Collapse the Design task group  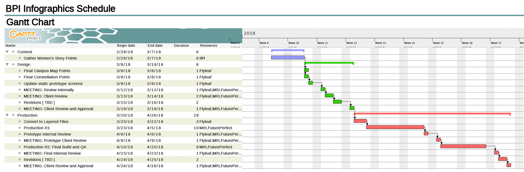[x=7, y=64]
